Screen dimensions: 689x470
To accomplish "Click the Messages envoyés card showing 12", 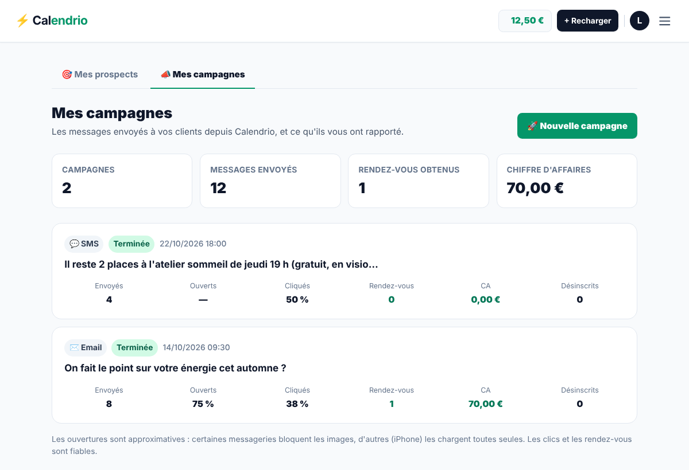I will [x=270, y=181].
